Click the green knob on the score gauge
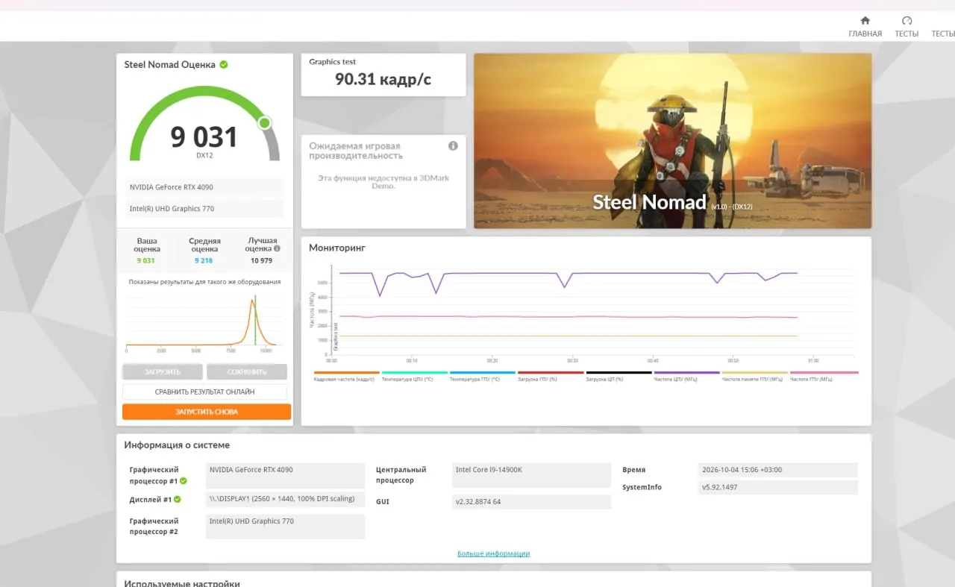The image size is (955, 587). [x=264, y=123]
